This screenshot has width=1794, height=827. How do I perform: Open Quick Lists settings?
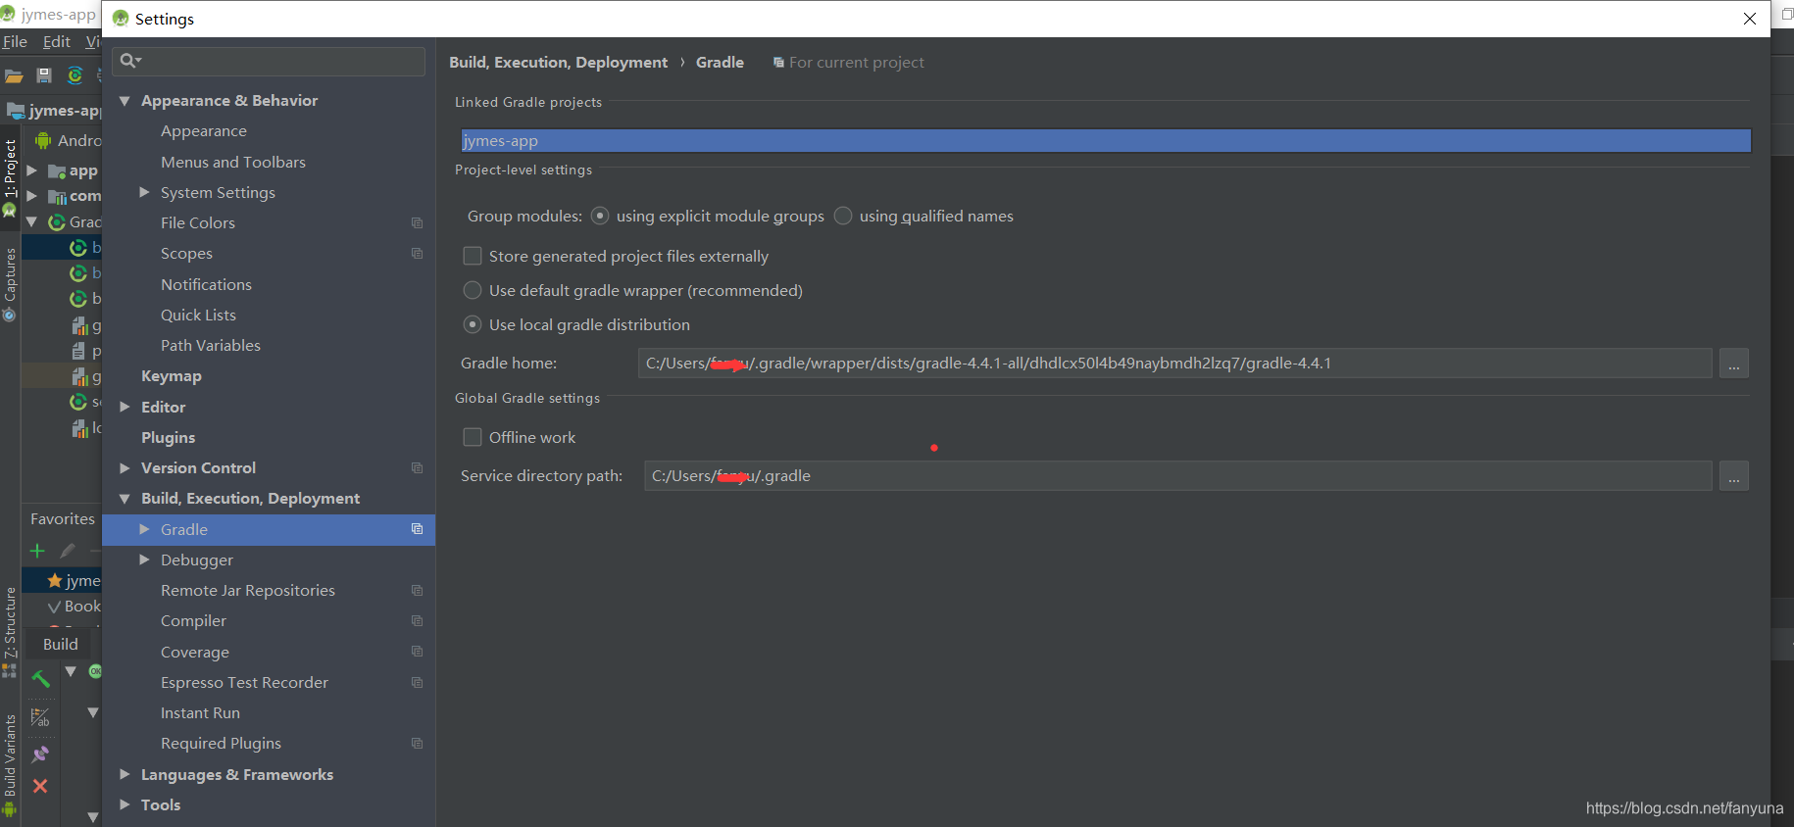pyautogui.click(x=199, y=315)
